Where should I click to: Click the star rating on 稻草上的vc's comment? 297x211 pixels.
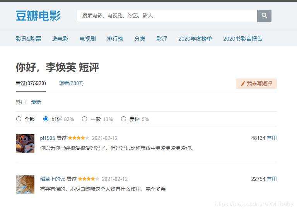point(89,179)
